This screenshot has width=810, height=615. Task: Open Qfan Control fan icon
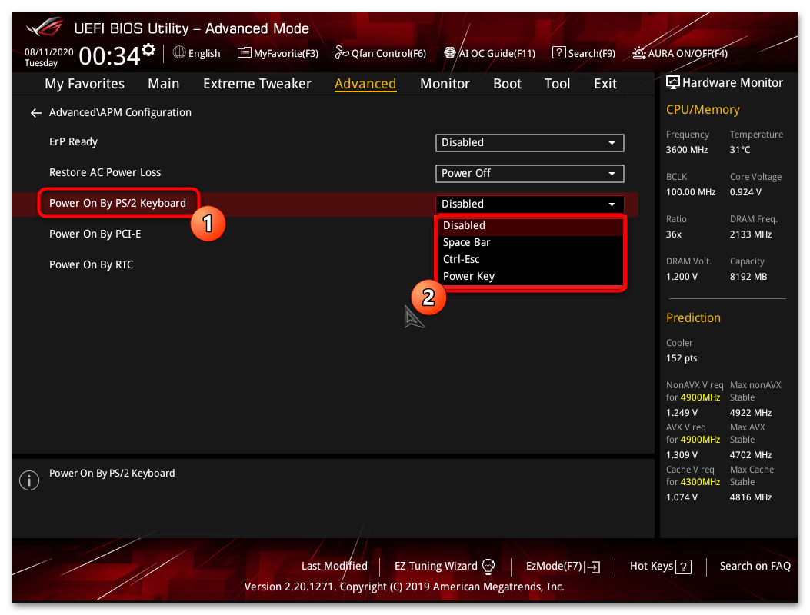pos(342,53)
